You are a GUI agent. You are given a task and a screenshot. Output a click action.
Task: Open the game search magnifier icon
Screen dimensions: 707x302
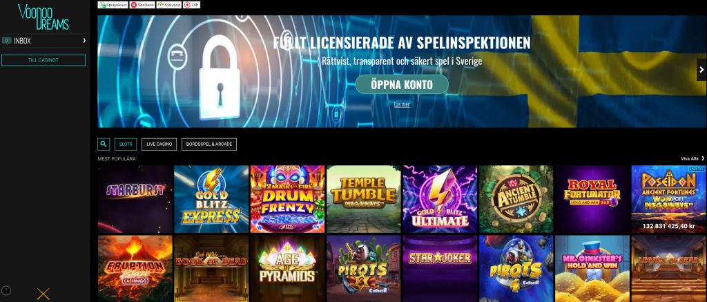click(104, 144)
